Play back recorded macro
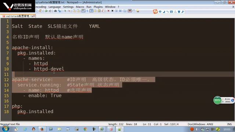This screenshot has height=132, width=235. coord(116,11)
